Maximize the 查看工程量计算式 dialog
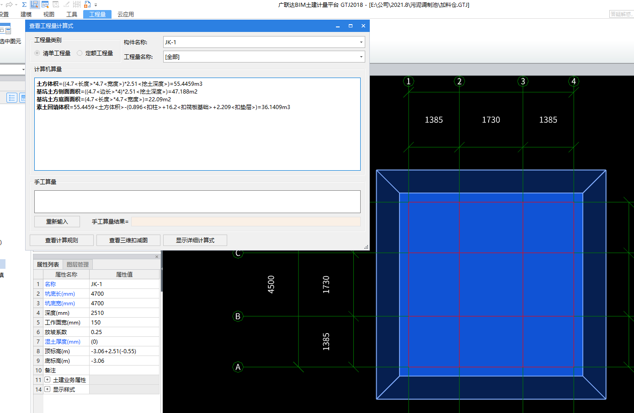This screenshot has height=413, width=634. (x=351, y=26)
